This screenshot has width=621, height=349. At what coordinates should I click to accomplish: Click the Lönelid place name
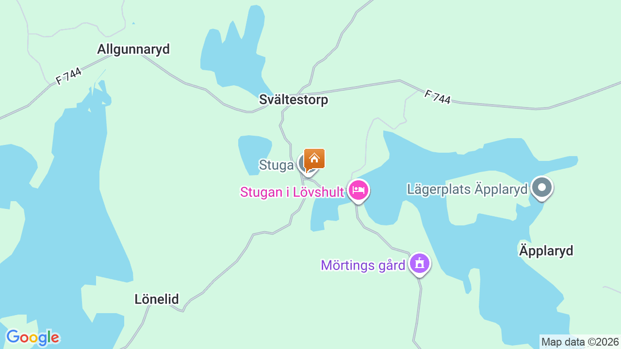(x=157, y=299)
